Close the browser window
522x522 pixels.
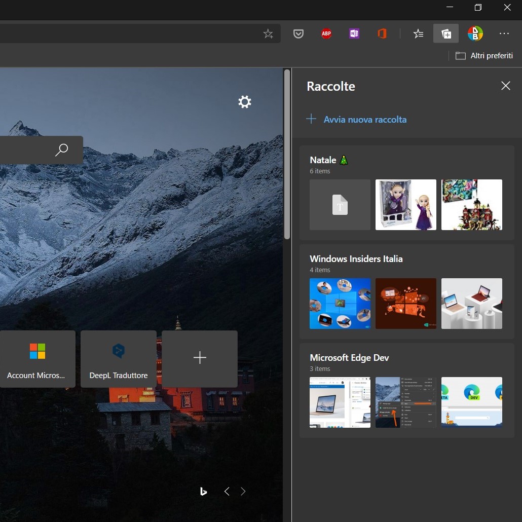[x=507, y=7]
